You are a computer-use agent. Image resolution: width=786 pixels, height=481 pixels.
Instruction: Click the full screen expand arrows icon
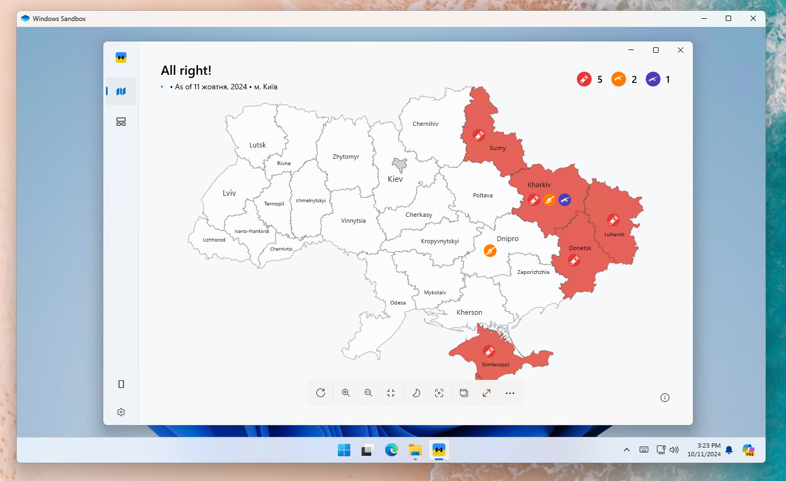[x=486, y=393]
